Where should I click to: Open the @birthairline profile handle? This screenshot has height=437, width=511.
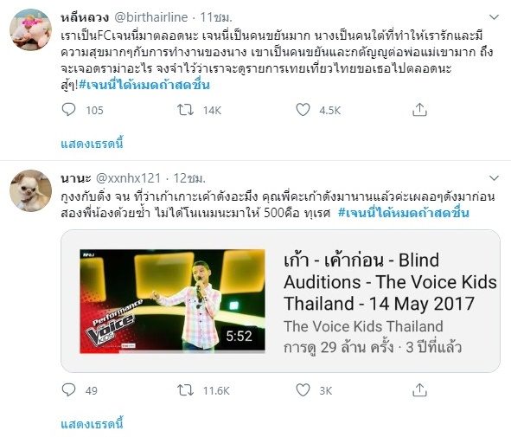tap(151, 17)
